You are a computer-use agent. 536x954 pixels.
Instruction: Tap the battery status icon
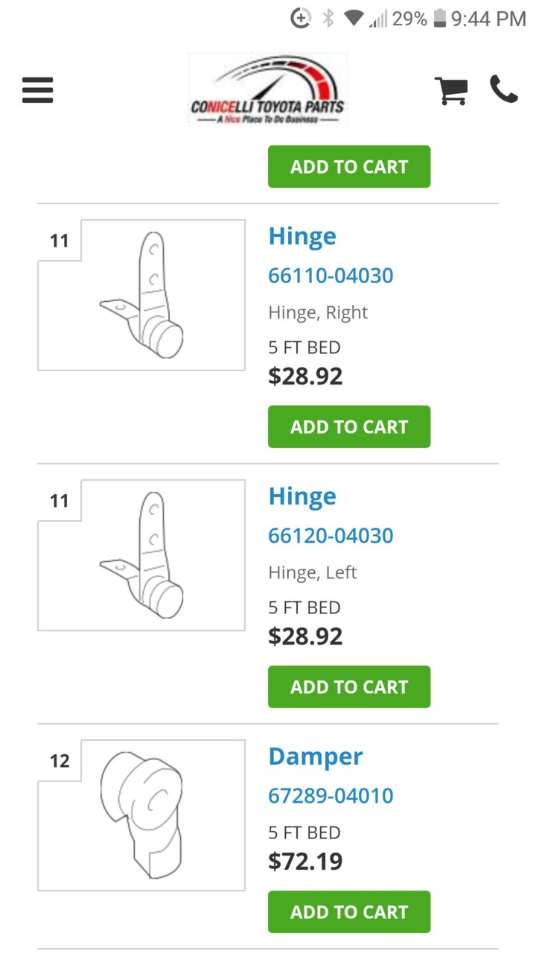(x=440, y=19)
